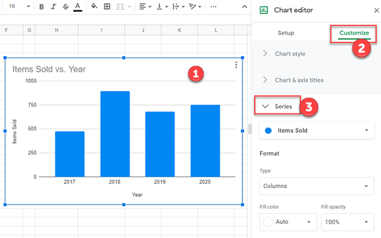Select column header H
Viewport: 381px width, 238px height.
[x=57, y=30]
